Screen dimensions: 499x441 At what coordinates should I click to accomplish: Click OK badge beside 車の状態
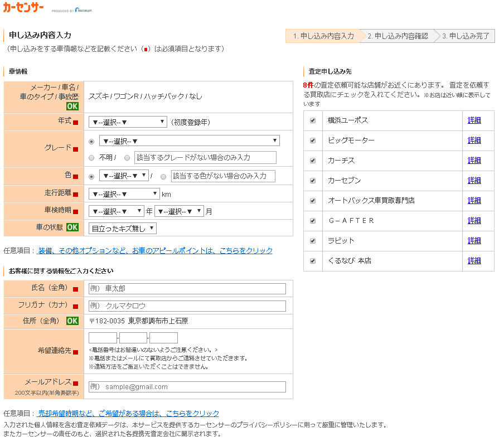(72, 227)
